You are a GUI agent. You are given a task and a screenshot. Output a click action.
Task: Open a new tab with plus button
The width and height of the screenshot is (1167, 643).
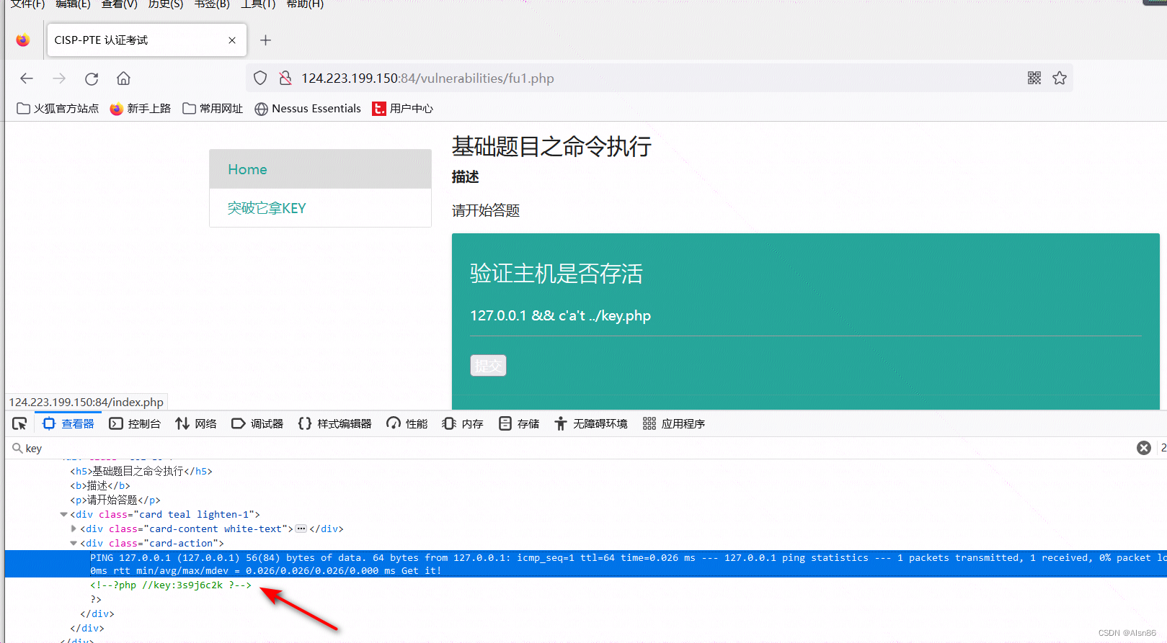[x=265, y=40]
